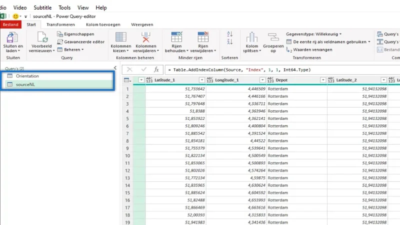
Task: Click cell value 51,82488
Action: click(196, 200)
